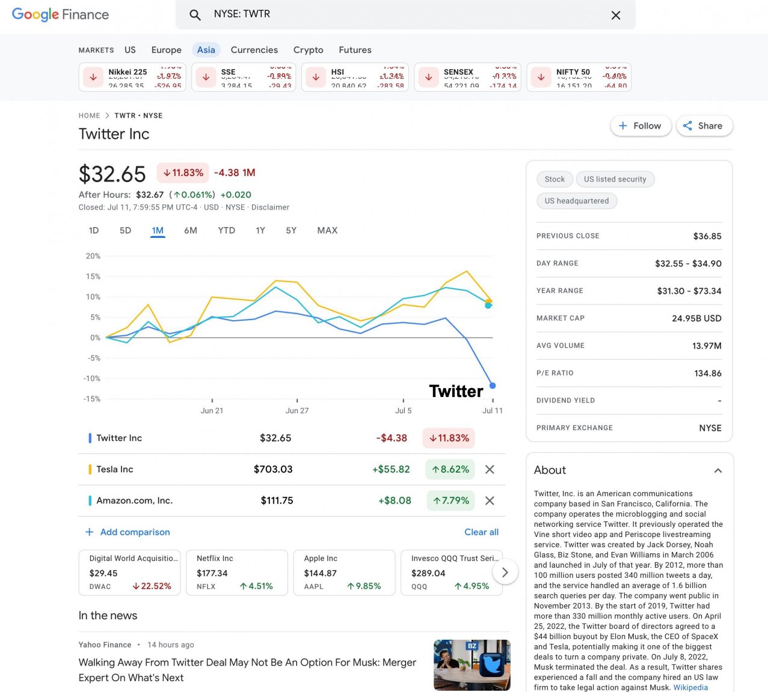Open the Yahoo Finance Musk merger article
The image size is (768, 692).
247,670
